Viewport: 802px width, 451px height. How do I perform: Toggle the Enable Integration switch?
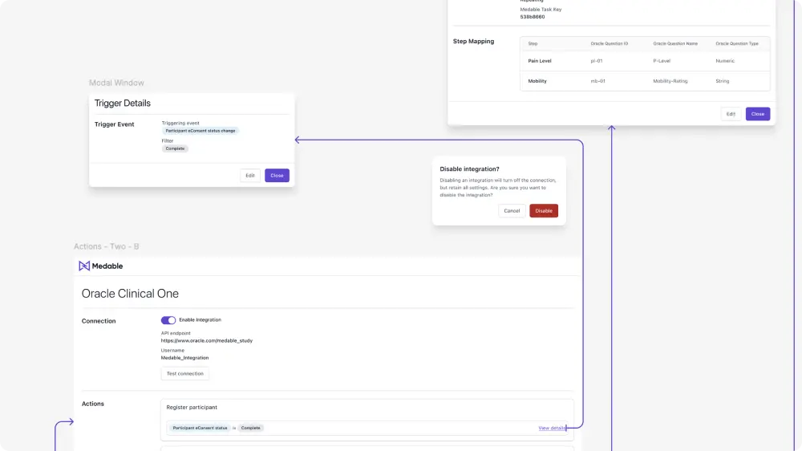tap(168, 320)
